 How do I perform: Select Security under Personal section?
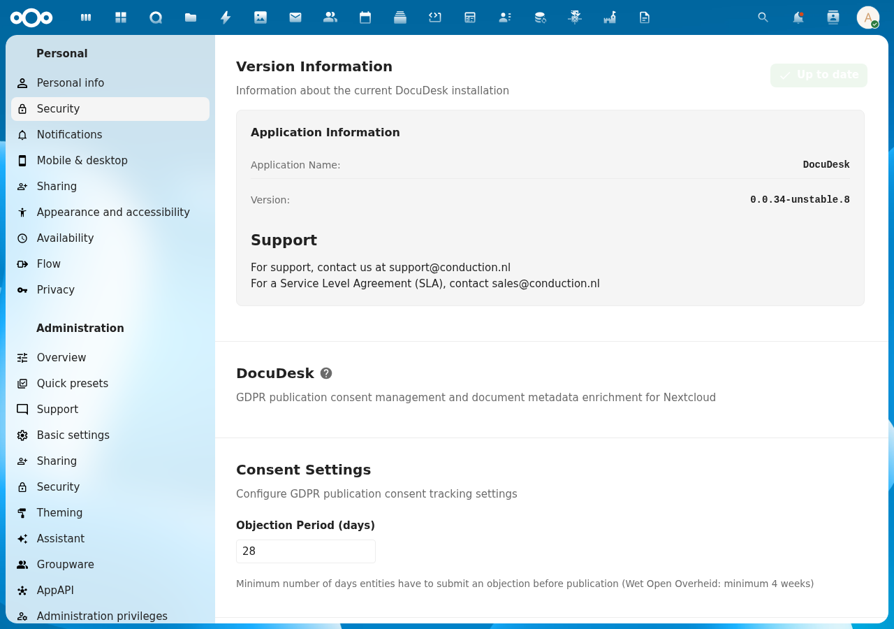tap(110, 109)
